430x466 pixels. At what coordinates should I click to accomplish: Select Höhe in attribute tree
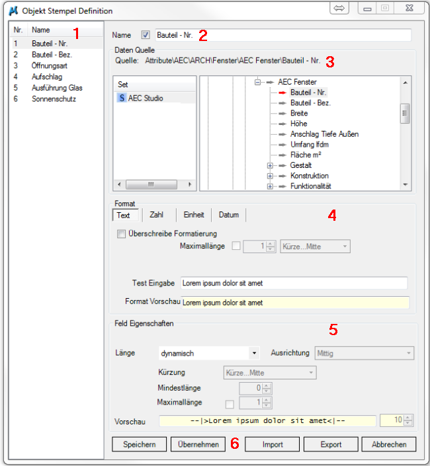[298, 124]
